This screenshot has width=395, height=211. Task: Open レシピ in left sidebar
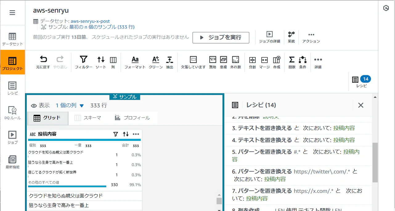coord(12,88)
